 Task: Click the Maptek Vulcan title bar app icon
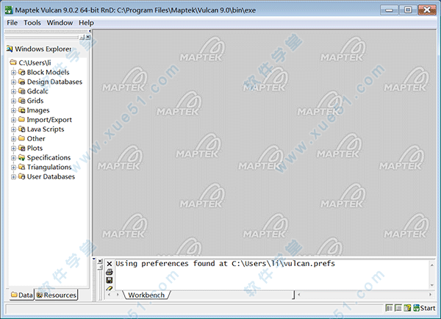(9, 10)
